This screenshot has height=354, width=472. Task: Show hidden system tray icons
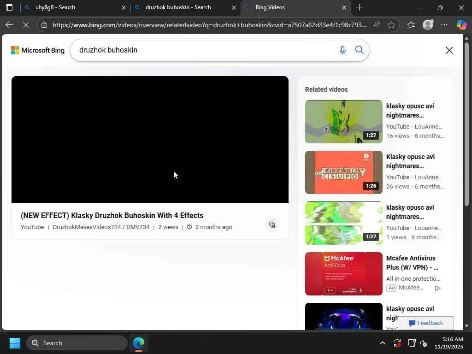[382, 343]
